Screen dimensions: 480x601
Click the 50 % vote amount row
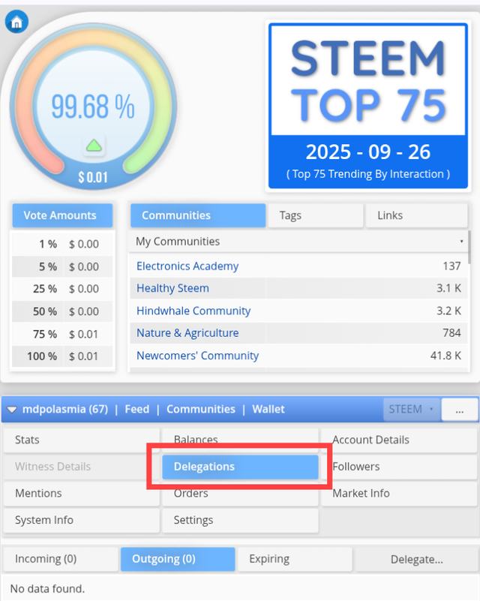(x=62, y=311)
